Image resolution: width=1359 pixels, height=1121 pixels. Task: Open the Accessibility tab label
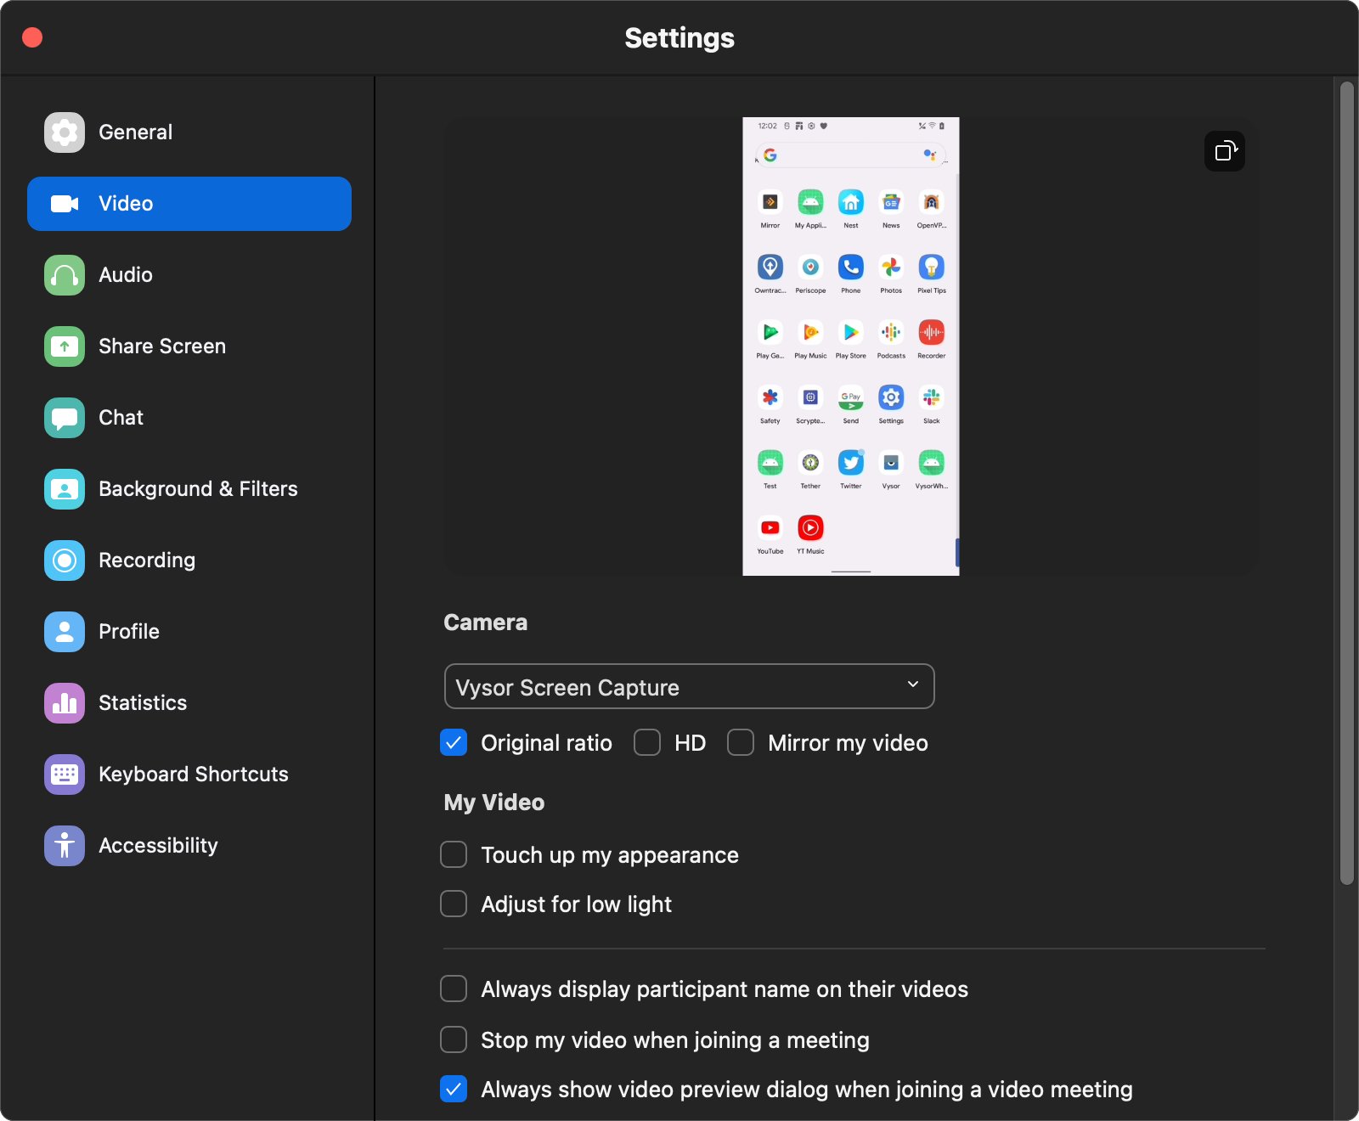[158, 846]
